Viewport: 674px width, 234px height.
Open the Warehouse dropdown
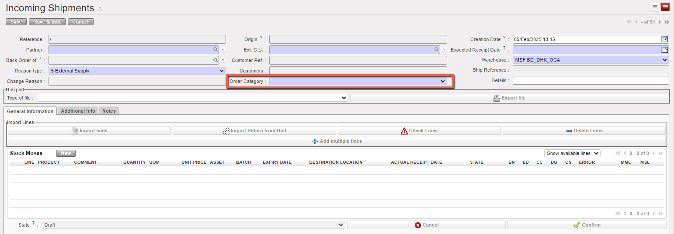(x=664, y=60)
